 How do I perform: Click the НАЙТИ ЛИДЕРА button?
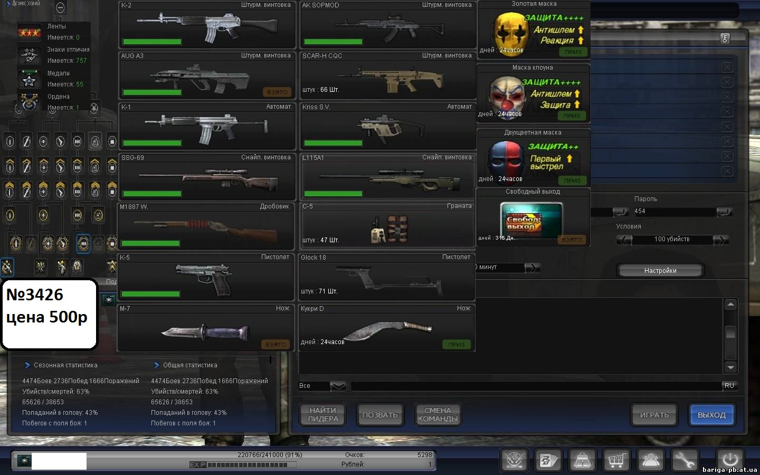coord(323,415)
